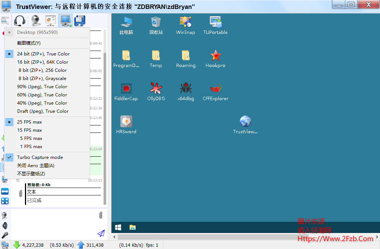Viewport: 380px width, 249px height.
Task: Select the Roaming folder icon
Action: tap(186, 58)
